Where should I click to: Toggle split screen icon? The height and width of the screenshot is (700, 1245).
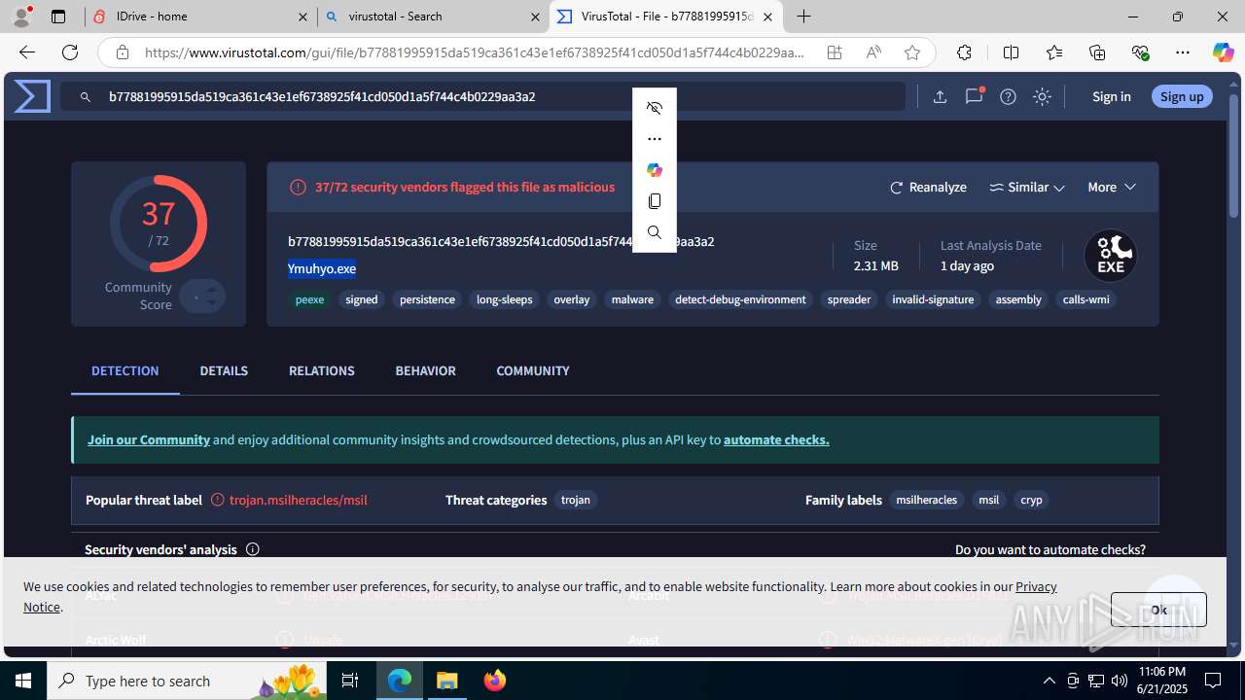point(1011,52)
